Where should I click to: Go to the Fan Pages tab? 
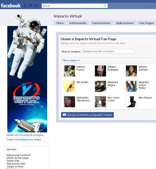[x=147, y=23]
